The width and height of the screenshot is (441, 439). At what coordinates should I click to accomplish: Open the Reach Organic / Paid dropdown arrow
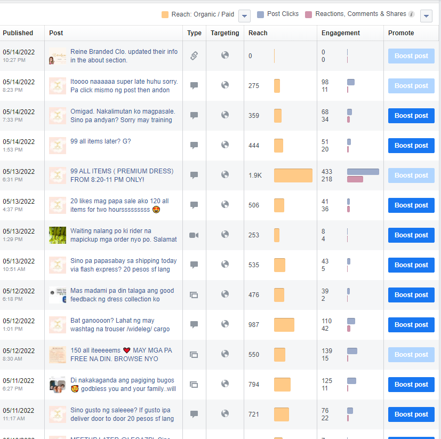(244, 16)
